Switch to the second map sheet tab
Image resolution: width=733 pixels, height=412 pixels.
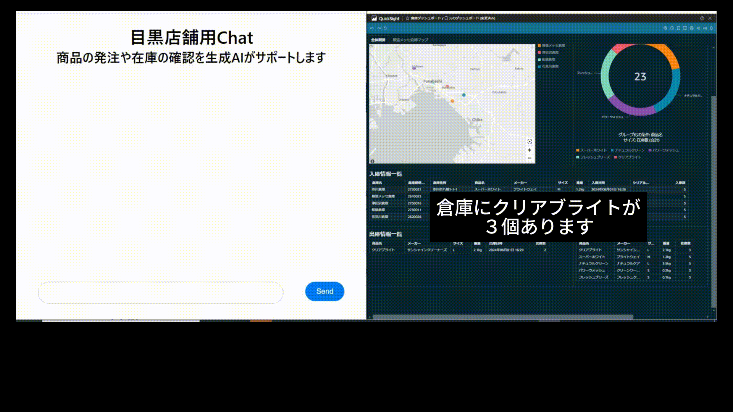pos(410,40)
